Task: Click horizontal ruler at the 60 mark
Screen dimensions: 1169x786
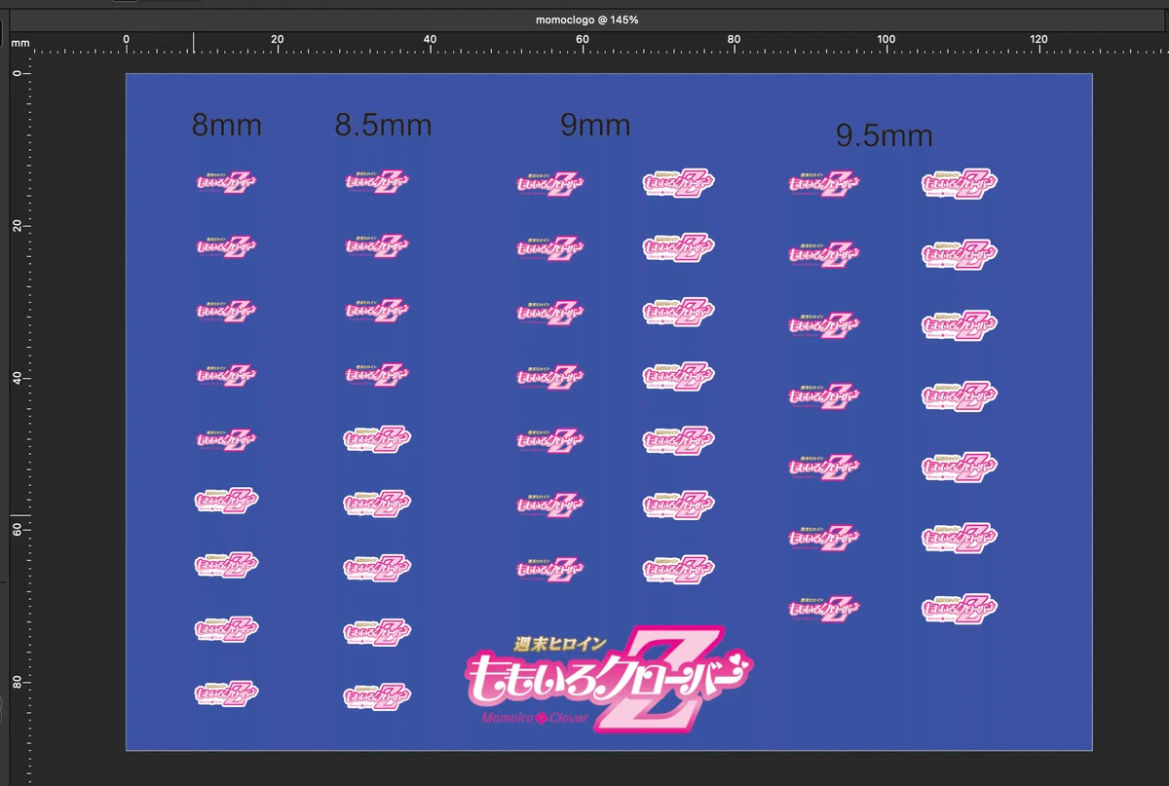Action: tap(583, 39)
